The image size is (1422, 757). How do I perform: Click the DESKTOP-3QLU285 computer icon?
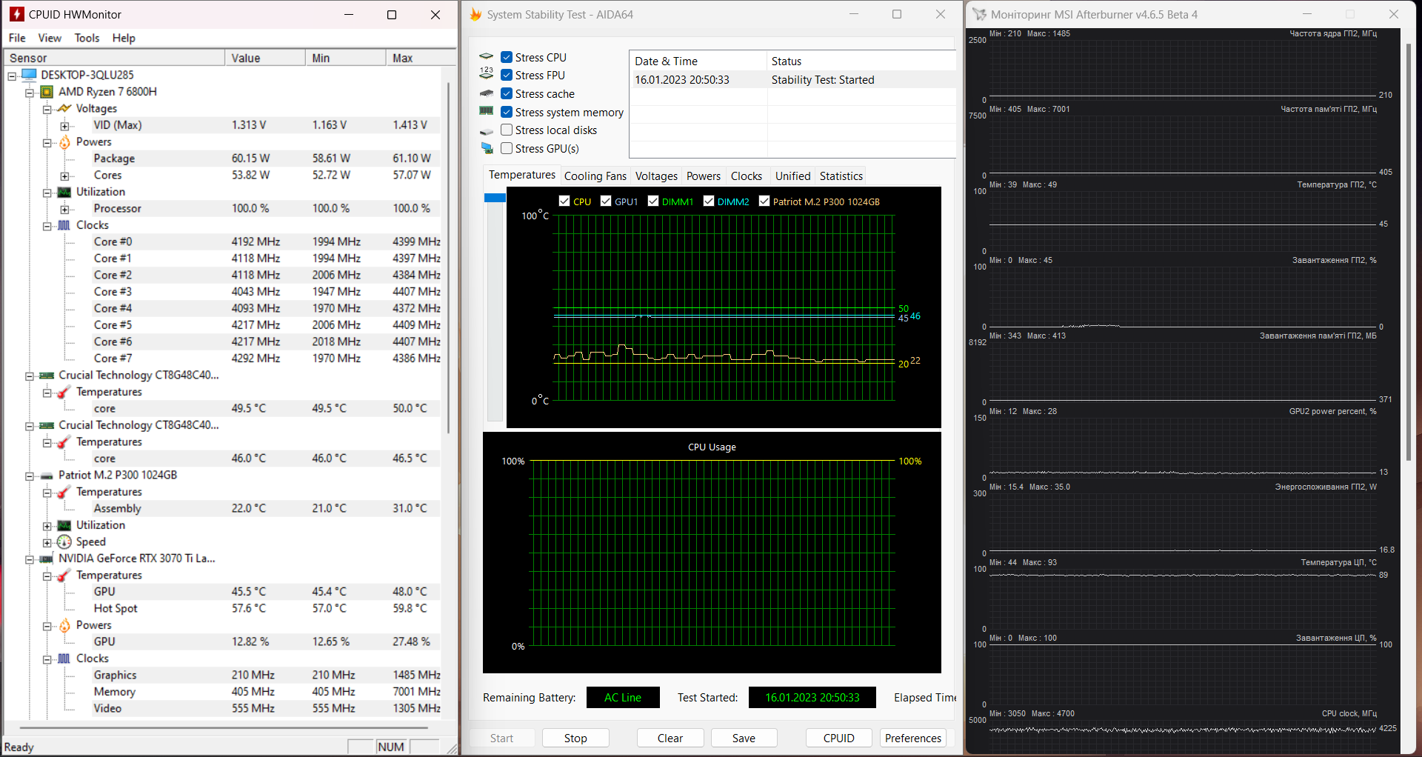30,75
